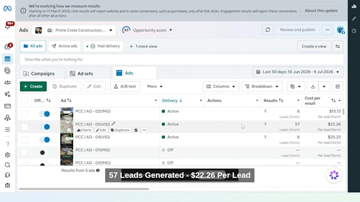The image size is (360, 202).
Task: Open history clock icon in right panel
Action: (x=354, y=31)
